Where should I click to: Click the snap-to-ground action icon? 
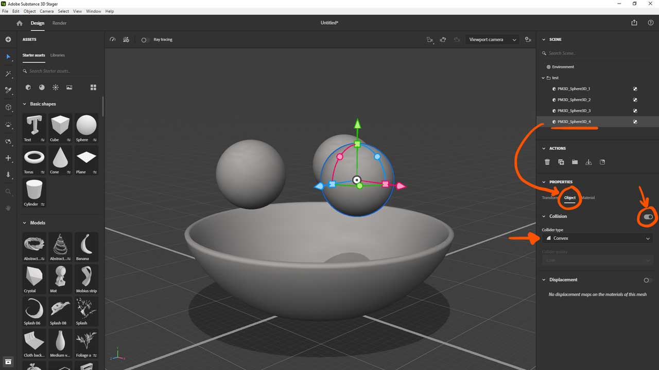tap(588, 162)
